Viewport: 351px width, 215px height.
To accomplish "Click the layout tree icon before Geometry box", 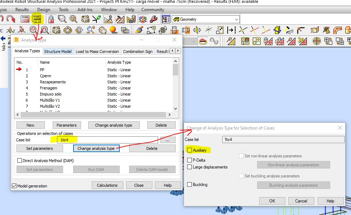I will pos(166,19).
